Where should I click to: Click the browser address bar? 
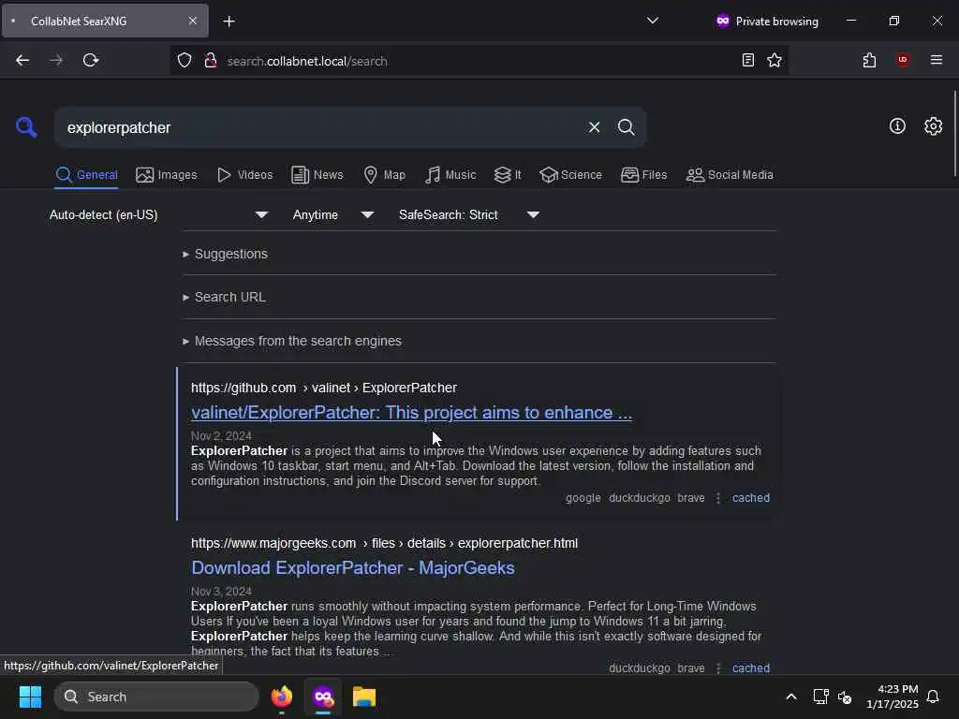(477, 61)
